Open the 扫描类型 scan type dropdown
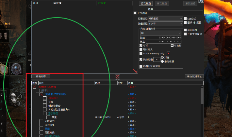This screenshot has width=232, height=137. tap(165, 19)
